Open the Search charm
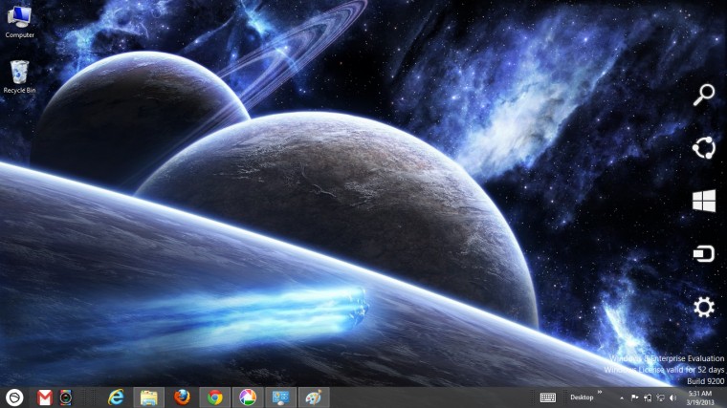This screenshot has height=408, width=727. tap(703, 95)
